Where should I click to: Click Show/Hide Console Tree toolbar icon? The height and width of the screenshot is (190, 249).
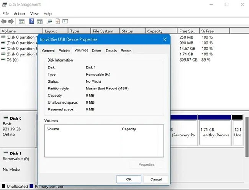coord(21,21)
